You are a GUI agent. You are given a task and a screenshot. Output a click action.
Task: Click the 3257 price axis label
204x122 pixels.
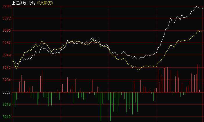pyautogui.click(x=7, y=43)
